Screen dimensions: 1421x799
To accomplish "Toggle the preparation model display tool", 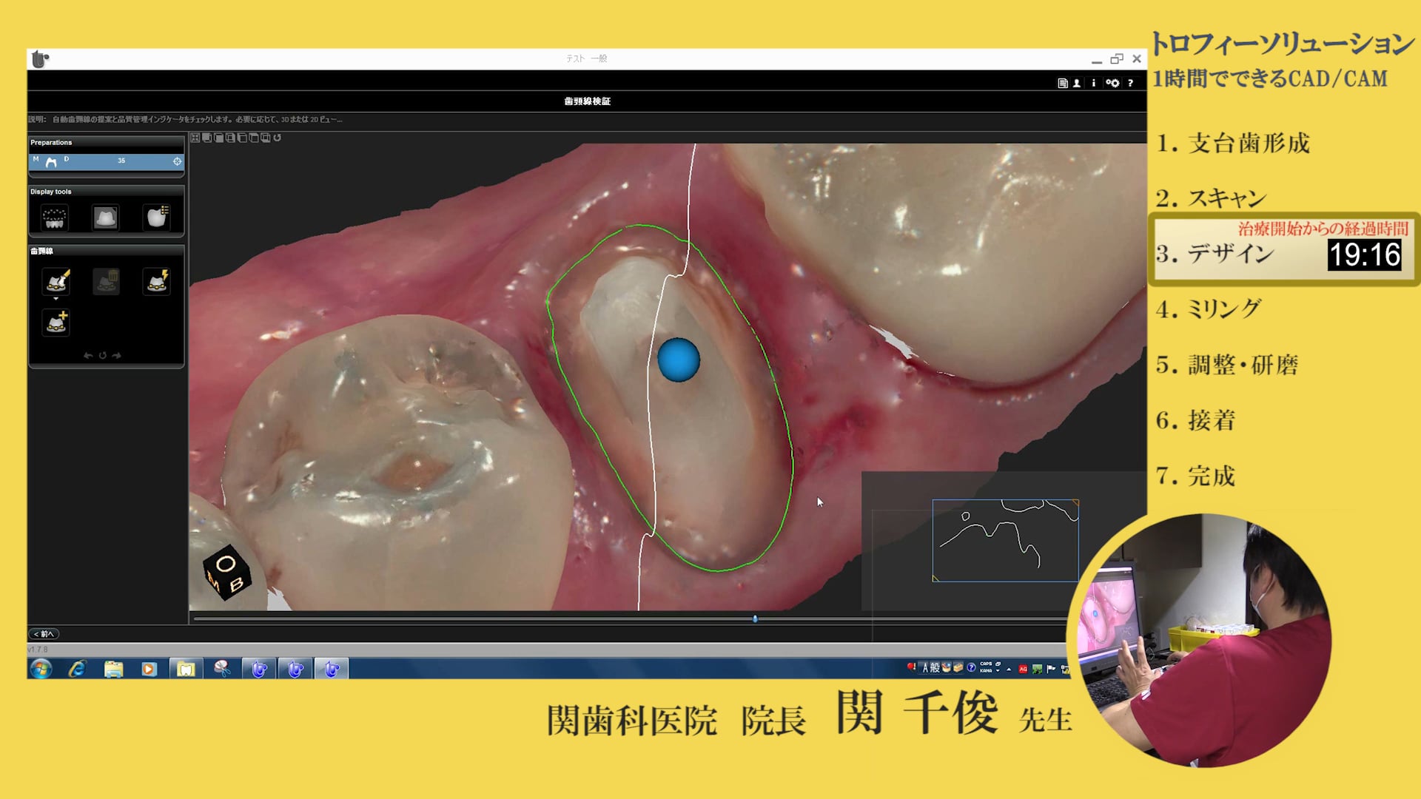I will coord(105,218).
